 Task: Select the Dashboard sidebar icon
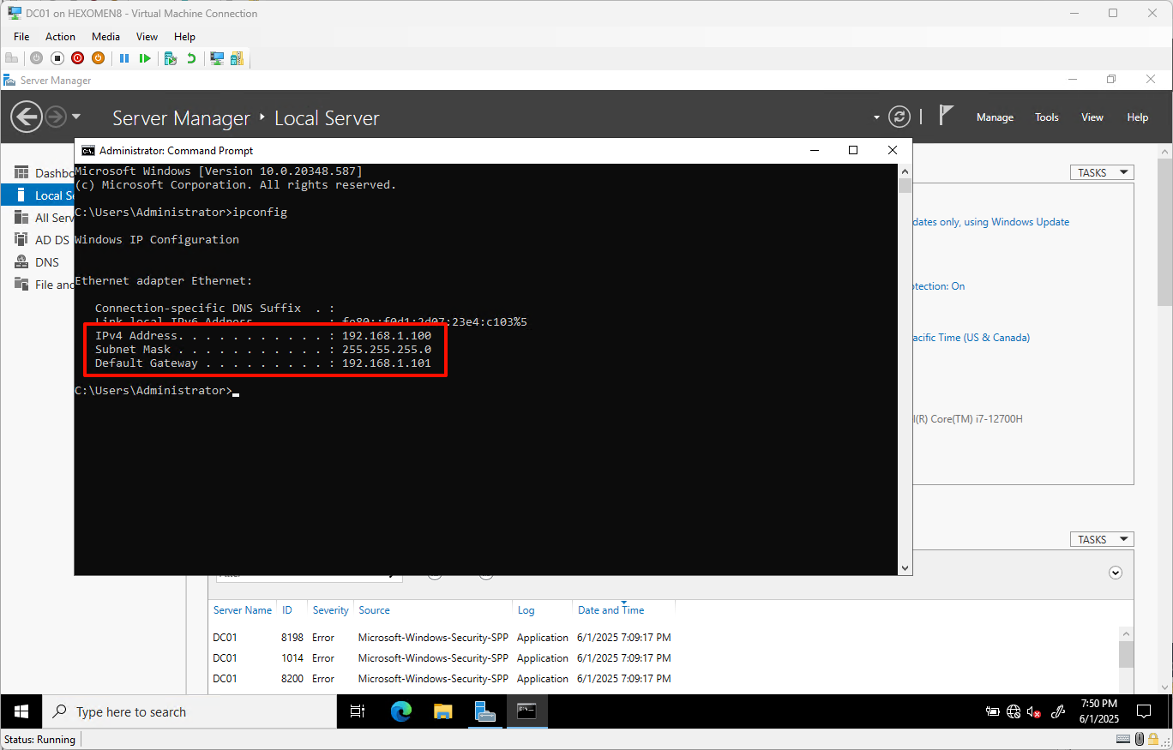point(21,173)
